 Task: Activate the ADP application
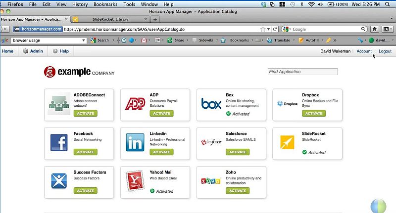pyautogui.click(x=162, y=114)
